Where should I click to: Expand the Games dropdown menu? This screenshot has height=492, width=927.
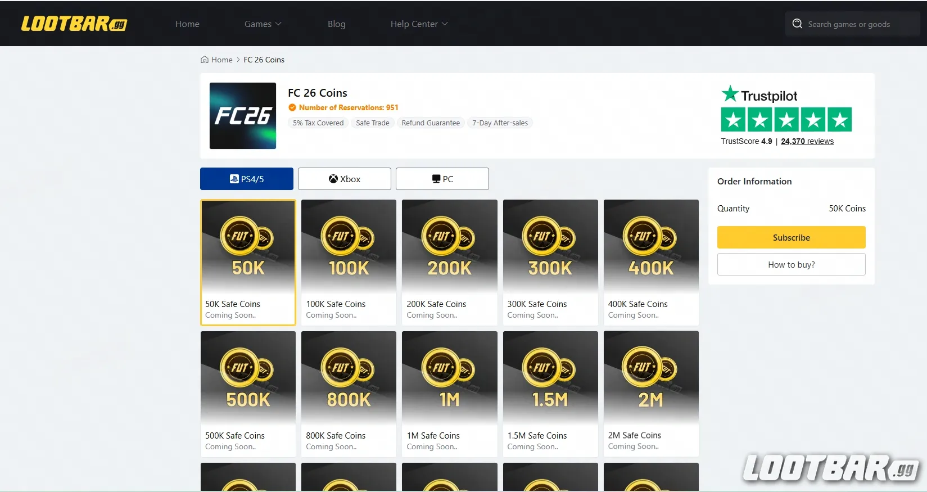[263, 24]
